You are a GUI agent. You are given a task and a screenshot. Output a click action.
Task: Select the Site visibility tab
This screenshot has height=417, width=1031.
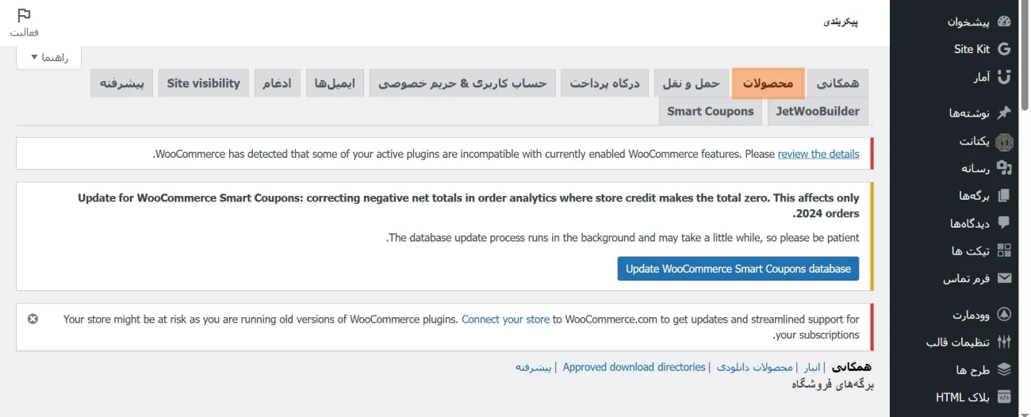pos(203,83)
